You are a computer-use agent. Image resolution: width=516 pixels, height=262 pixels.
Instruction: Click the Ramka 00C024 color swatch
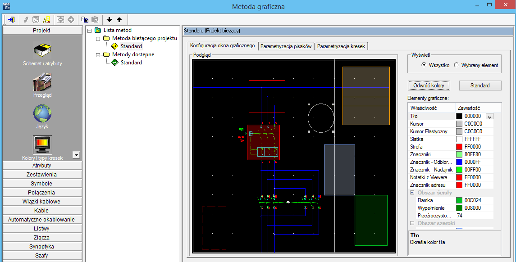459,200
